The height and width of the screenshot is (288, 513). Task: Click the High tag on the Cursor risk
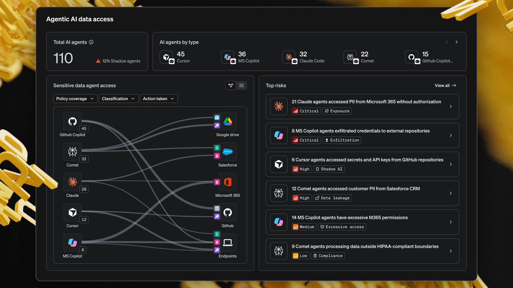coord(301,169)
